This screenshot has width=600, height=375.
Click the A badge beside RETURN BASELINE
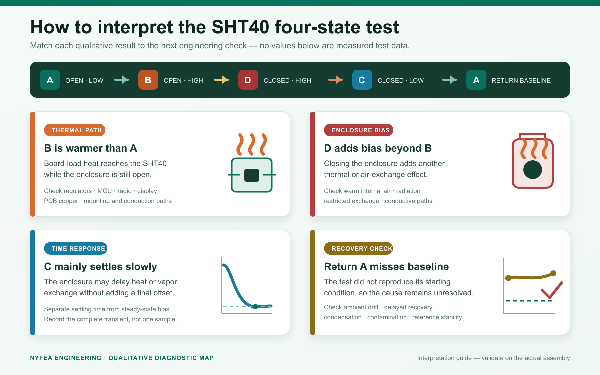pyautogui.click(x=476, y=80)
